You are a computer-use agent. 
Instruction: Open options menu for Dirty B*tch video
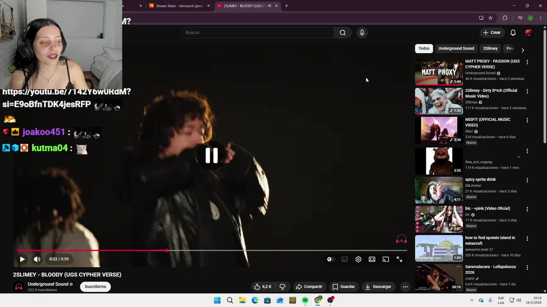[x=527, y=91]
